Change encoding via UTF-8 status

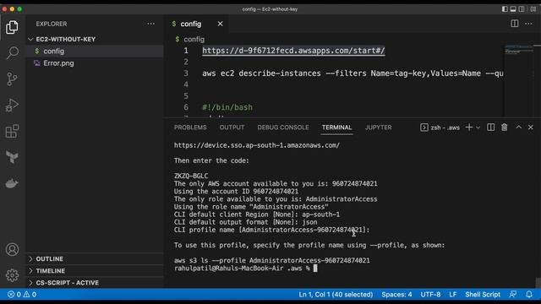click(430, 295)
